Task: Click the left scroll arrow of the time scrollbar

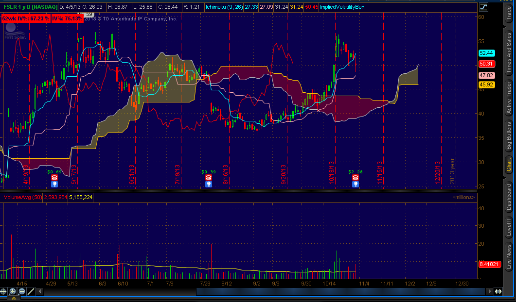Action: [40, 291]
